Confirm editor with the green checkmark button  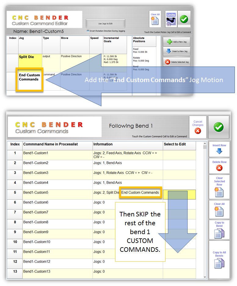(184, 19)
